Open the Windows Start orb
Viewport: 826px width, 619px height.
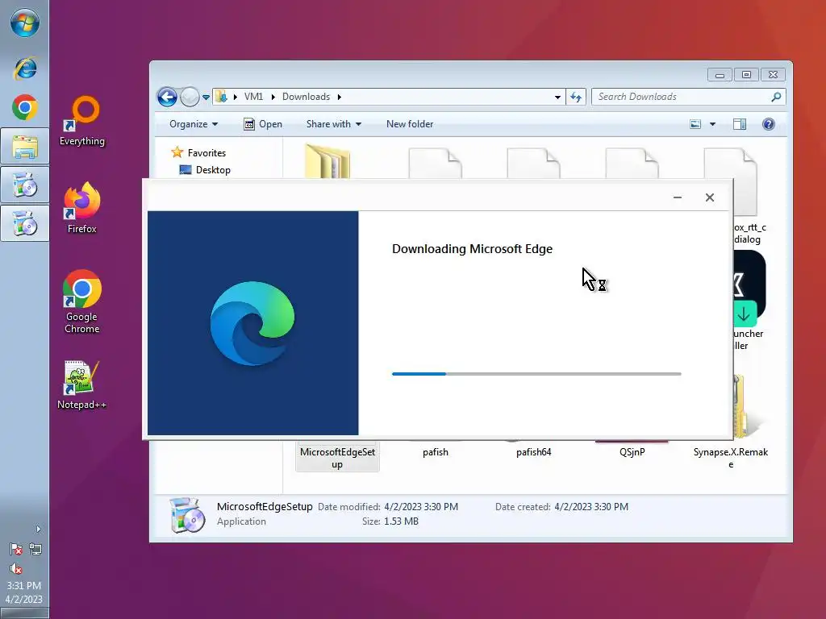25,23
